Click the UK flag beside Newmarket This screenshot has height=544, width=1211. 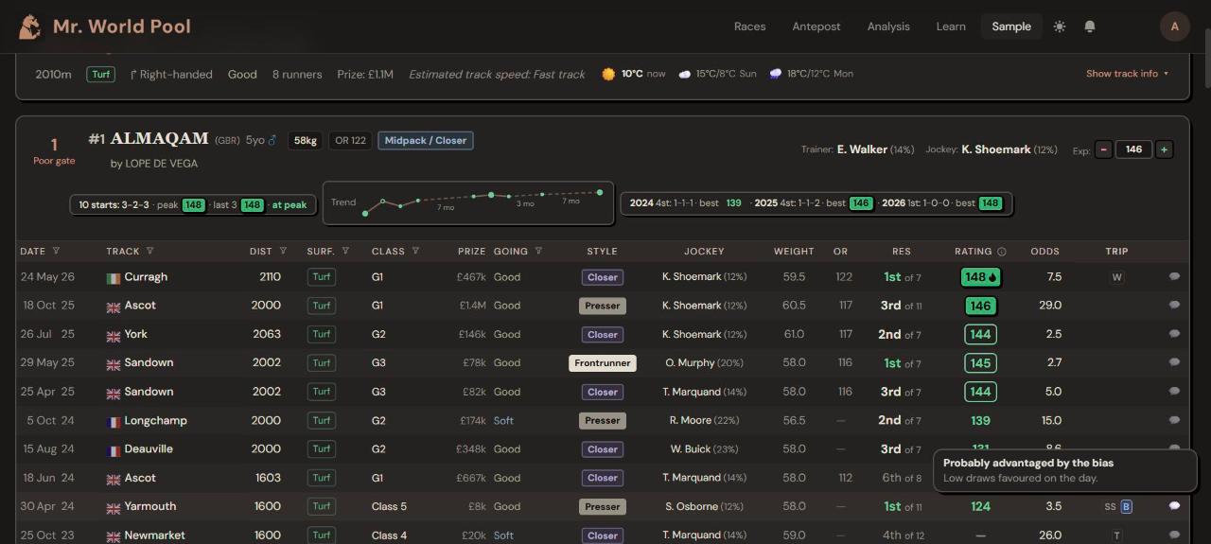[x=114, y=536]
